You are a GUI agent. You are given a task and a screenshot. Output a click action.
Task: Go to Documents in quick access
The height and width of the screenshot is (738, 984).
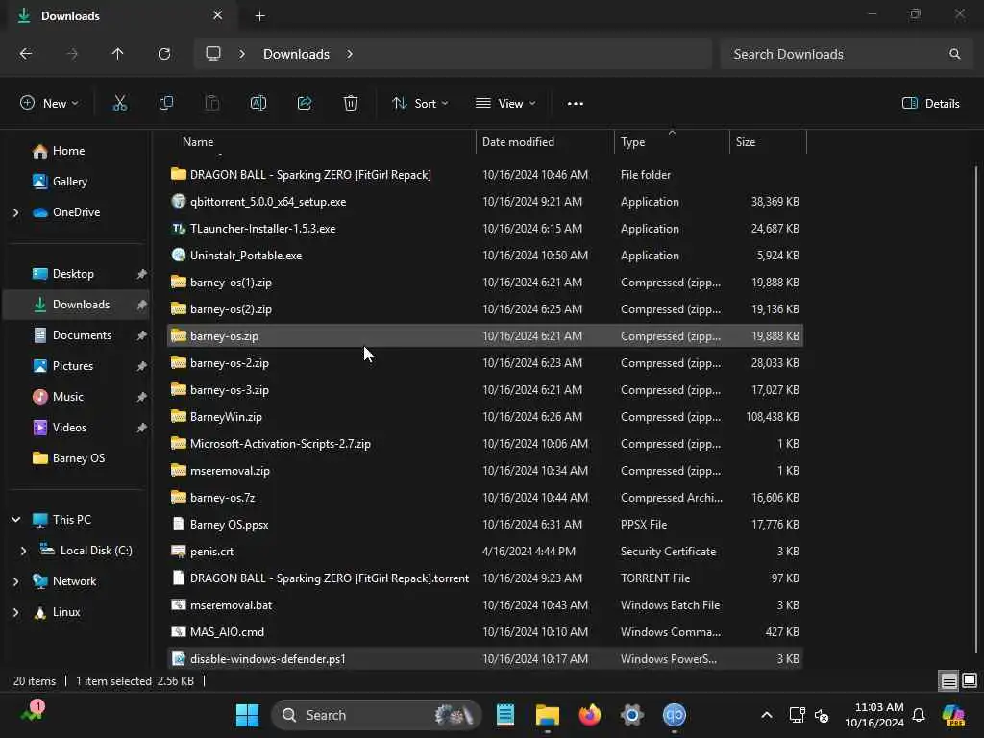[82, 335]
